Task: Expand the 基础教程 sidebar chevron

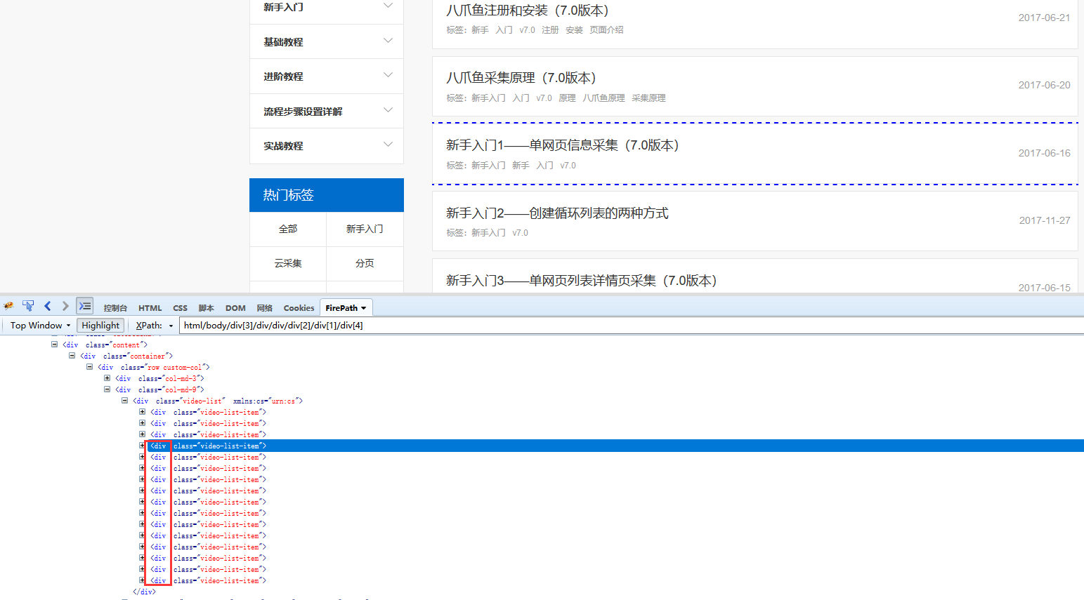Action: click(388, 41)
